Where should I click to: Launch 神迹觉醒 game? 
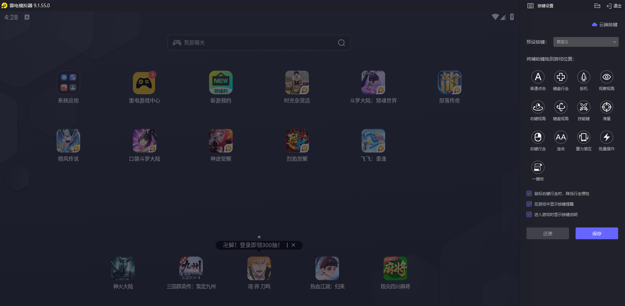(221, 141)
